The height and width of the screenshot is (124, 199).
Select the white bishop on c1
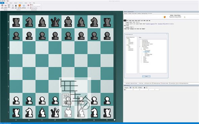click(42, 113)
